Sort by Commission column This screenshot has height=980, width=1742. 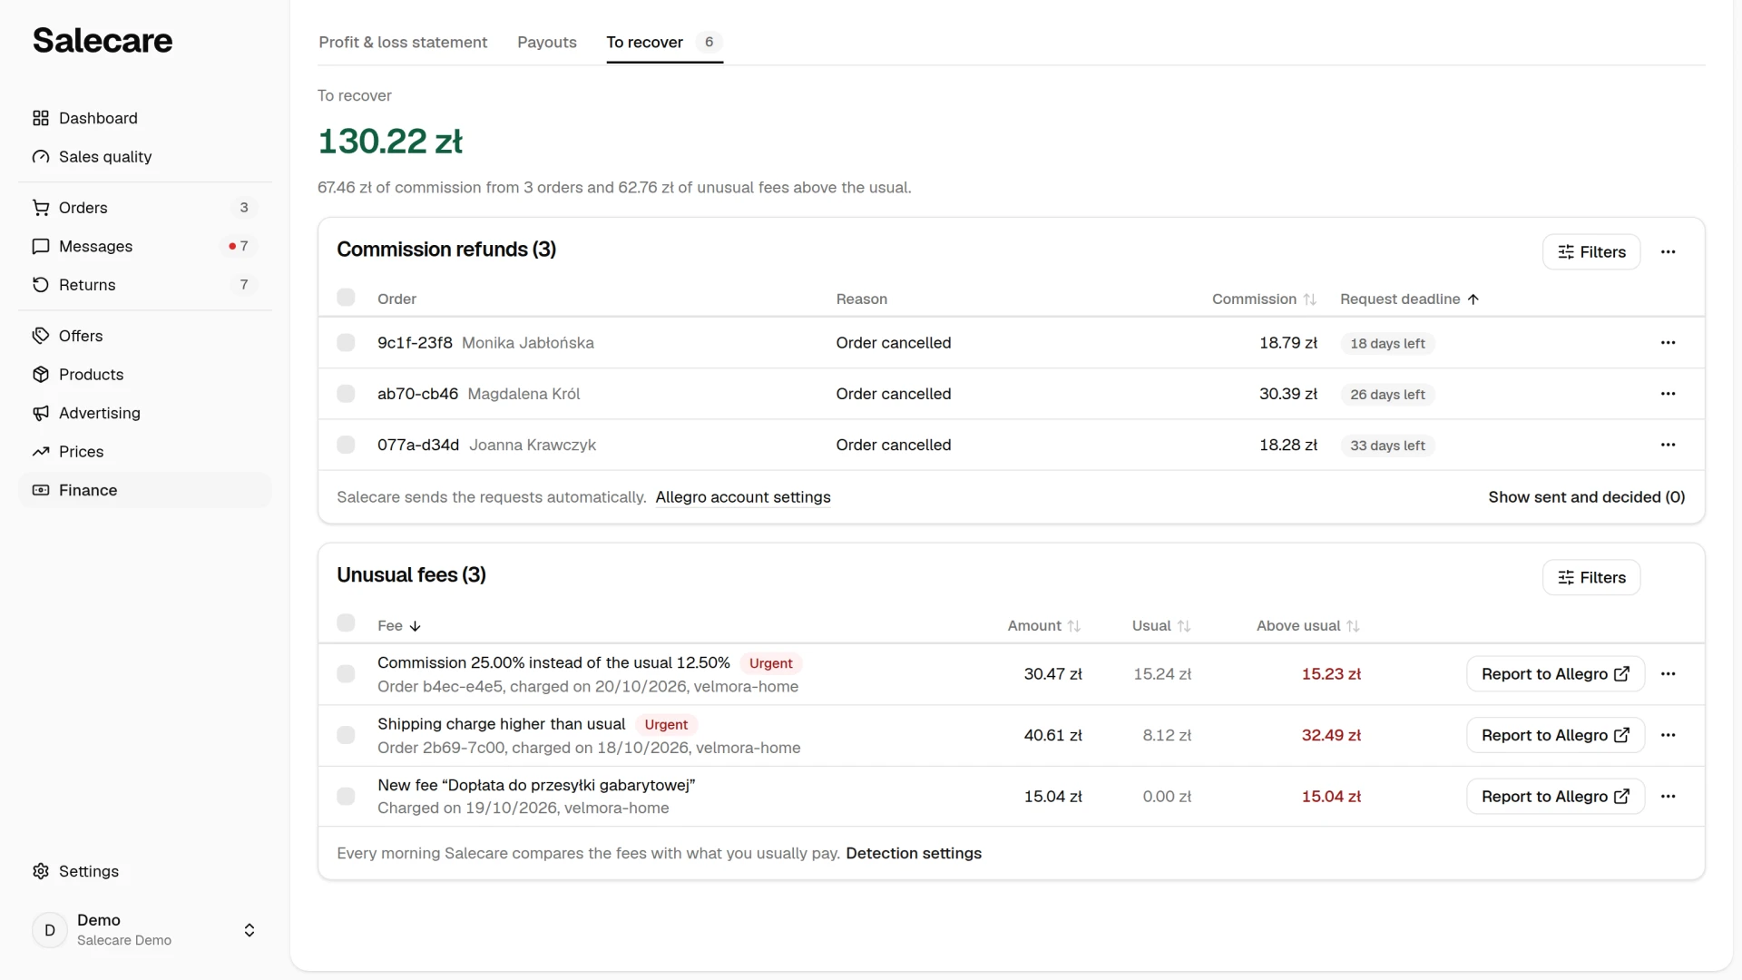(1264, 299)
